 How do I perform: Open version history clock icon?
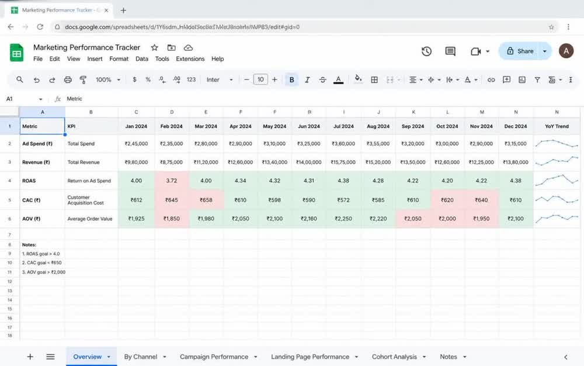pyautogui.click(x=426, y=51)
